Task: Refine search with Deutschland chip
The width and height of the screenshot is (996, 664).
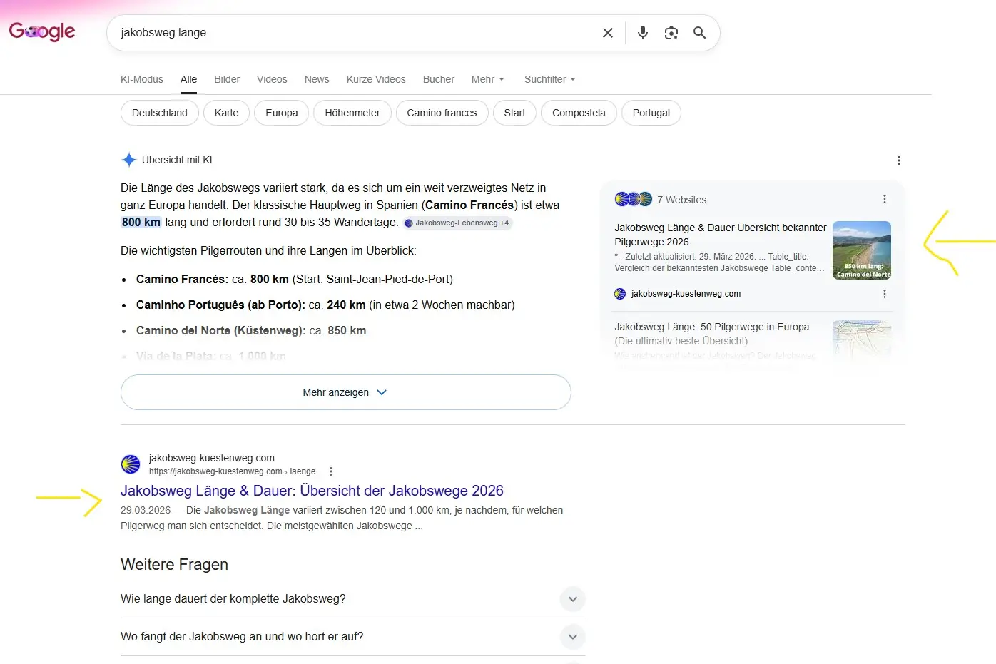Action: point(160,113)
